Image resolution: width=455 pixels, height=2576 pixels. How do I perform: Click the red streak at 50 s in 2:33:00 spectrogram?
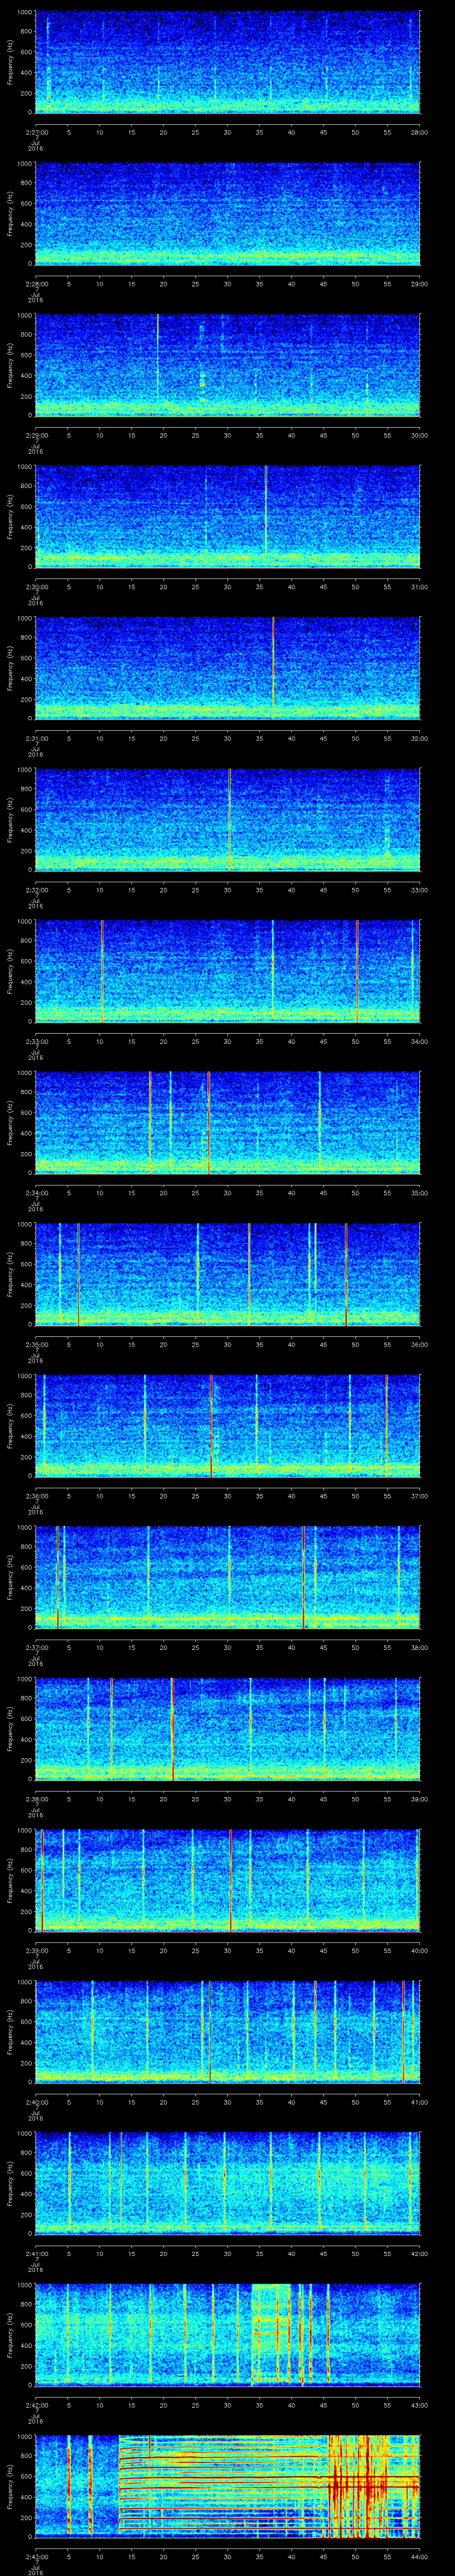pyautogui.click(x=357, y=970)
